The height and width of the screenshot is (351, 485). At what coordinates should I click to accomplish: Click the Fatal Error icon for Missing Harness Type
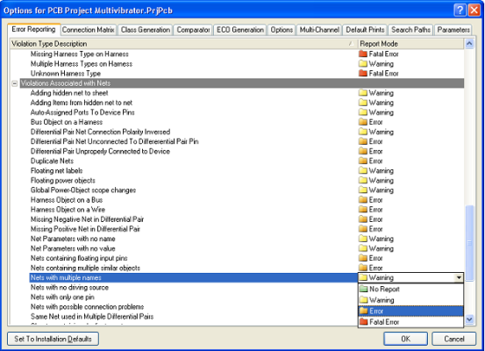[363, 54]
